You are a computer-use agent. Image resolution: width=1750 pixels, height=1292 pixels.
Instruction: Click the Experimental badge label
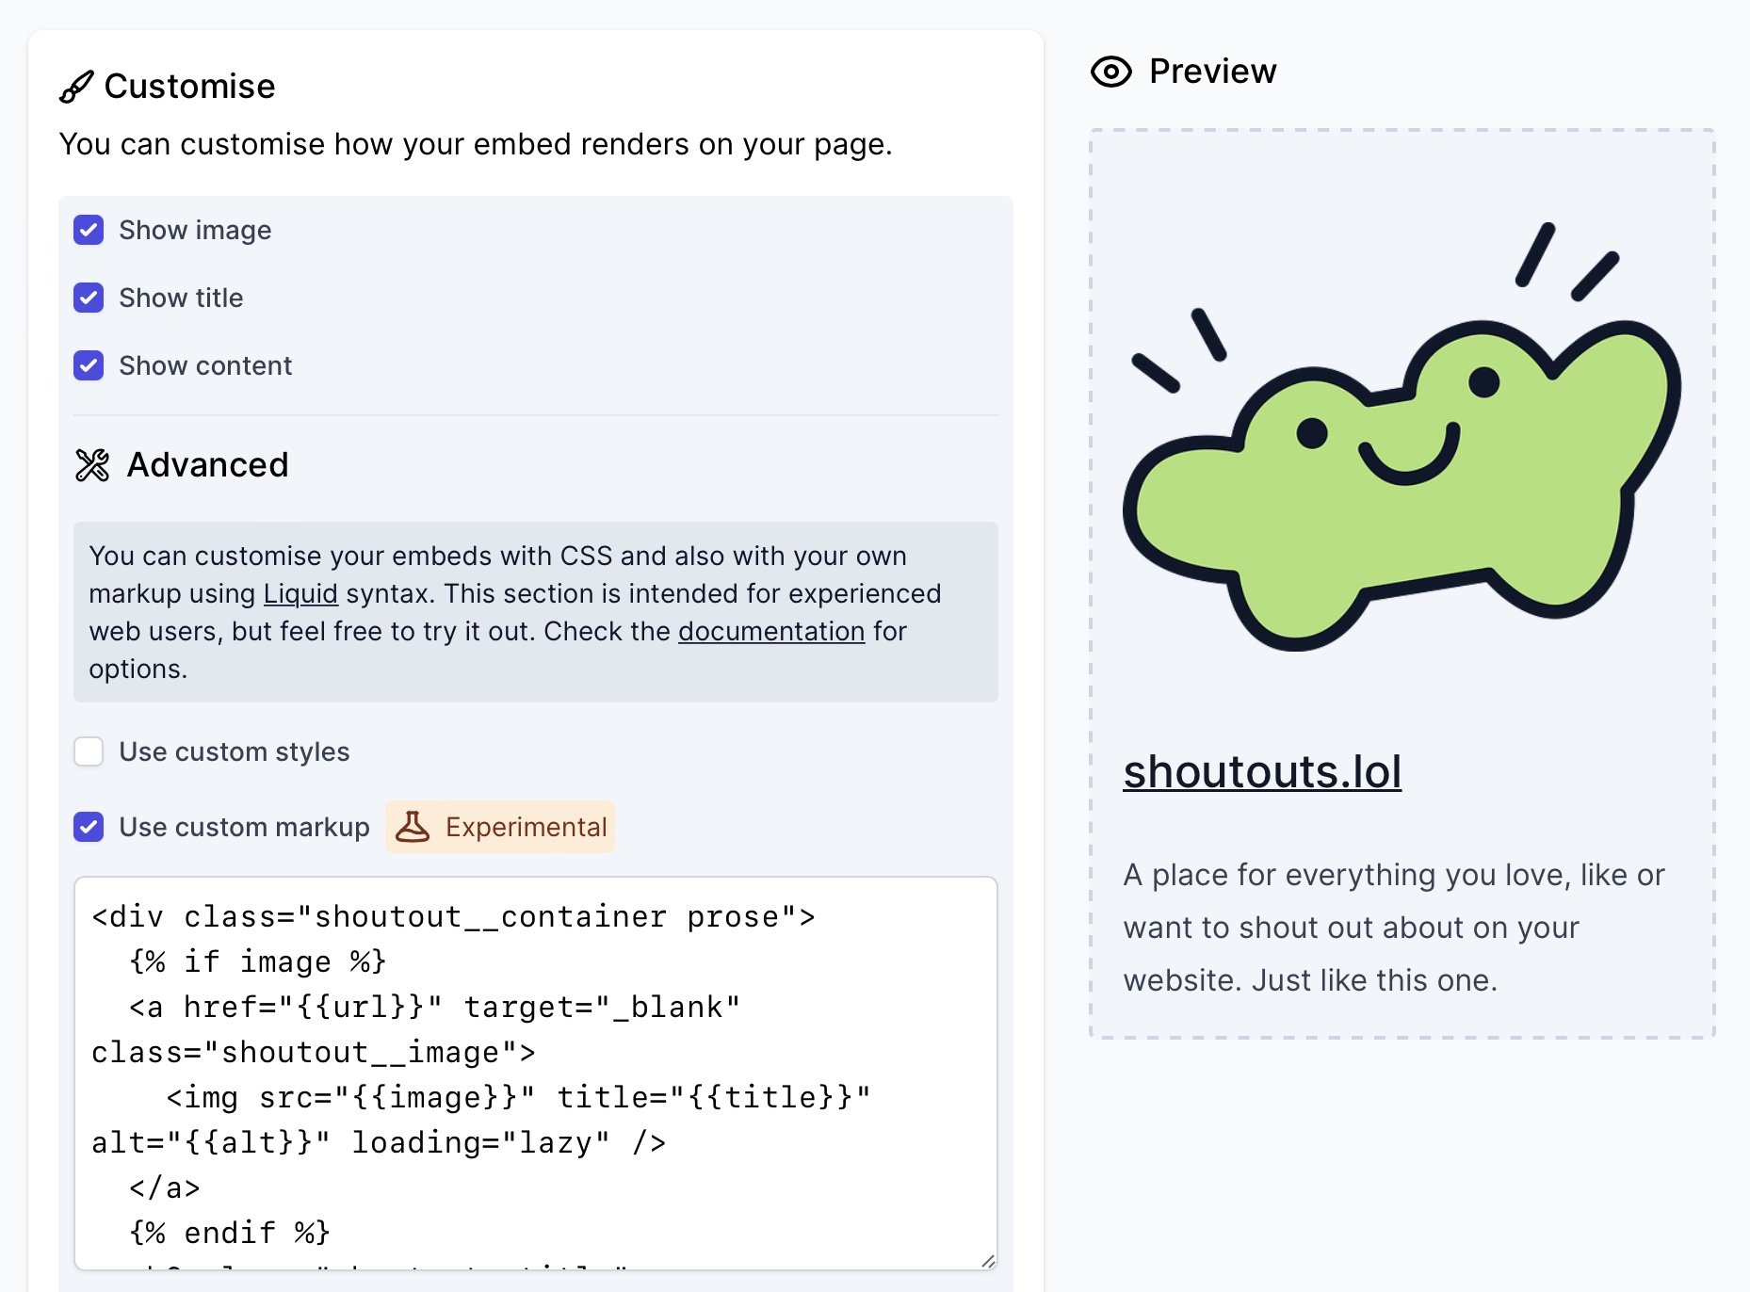500,827
